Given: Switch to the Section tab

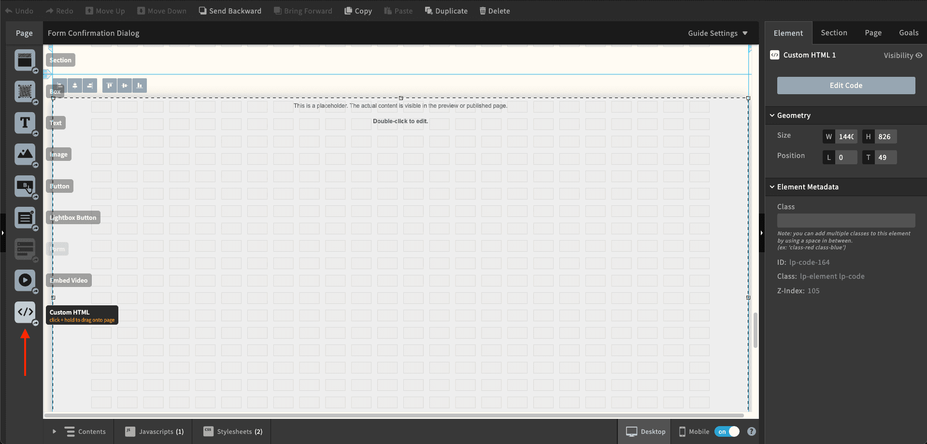Looking at the screenshot, I should point(834,32).
